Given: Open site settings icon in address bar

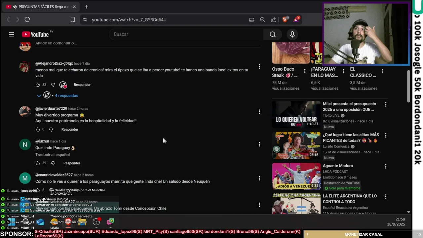Looking at the screenshot, I should click(85, 20).
